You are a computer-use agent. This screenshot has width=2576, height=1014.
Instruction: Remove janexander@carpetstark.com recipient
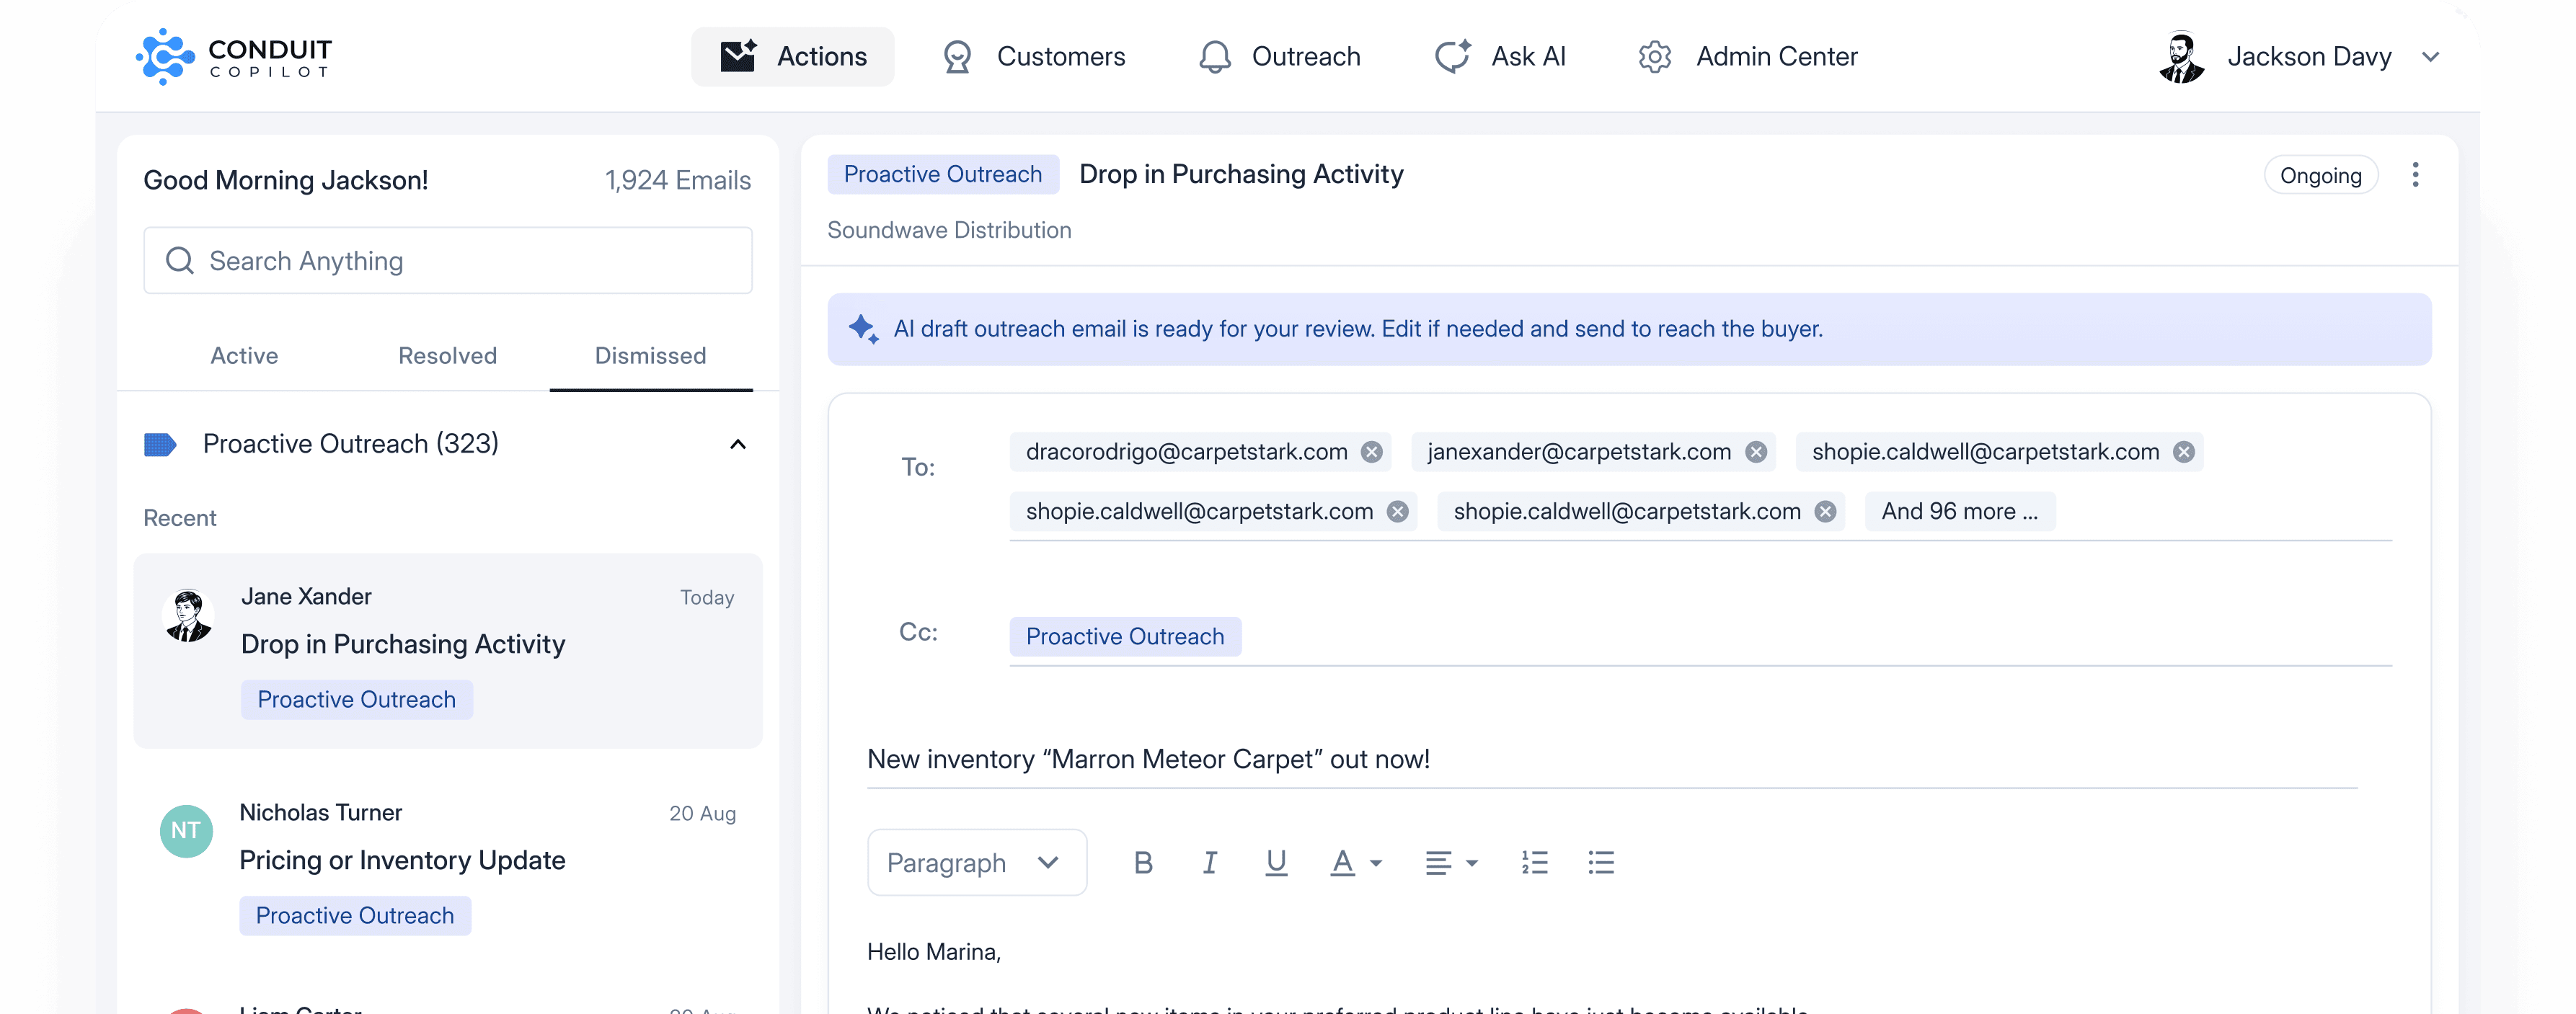coord(1755,452)
